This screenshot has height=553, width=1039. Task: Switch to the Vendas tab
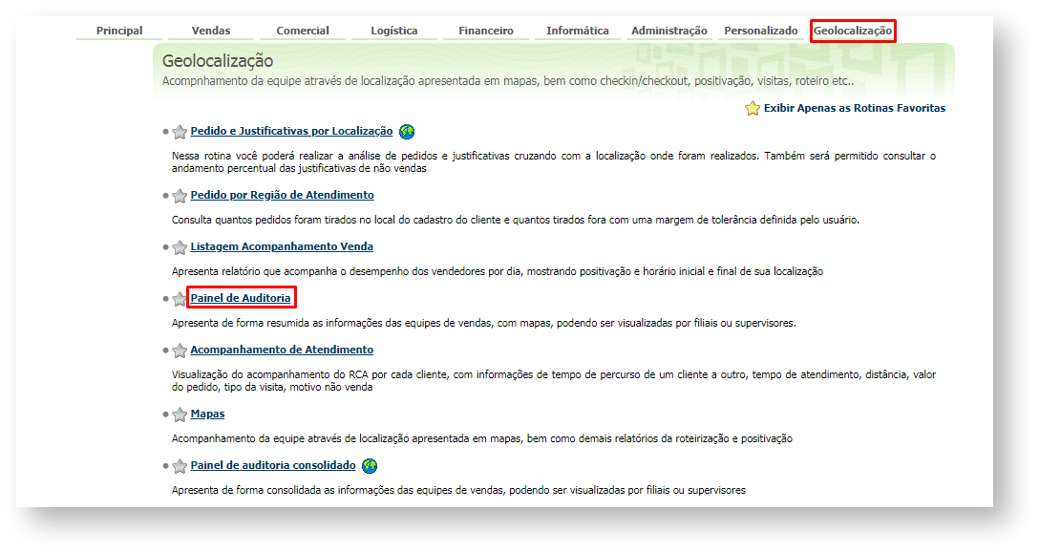coord(211,31)
